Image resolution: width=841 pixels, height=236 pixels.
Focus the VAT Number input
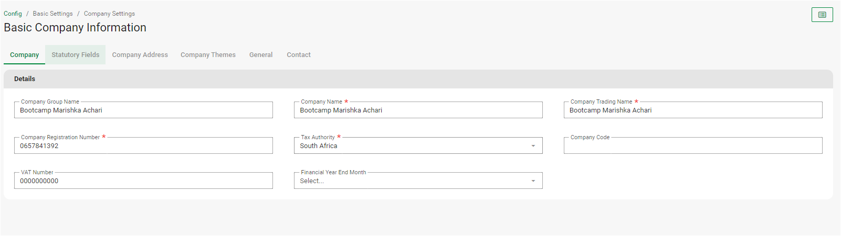(143, 181)
